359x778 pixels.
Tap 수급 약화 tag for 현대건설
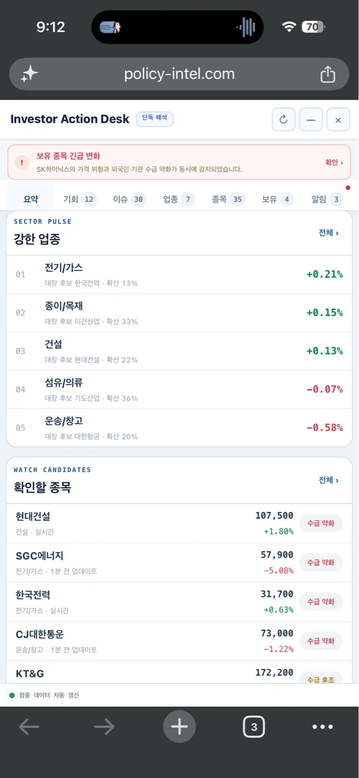point(321,523)
